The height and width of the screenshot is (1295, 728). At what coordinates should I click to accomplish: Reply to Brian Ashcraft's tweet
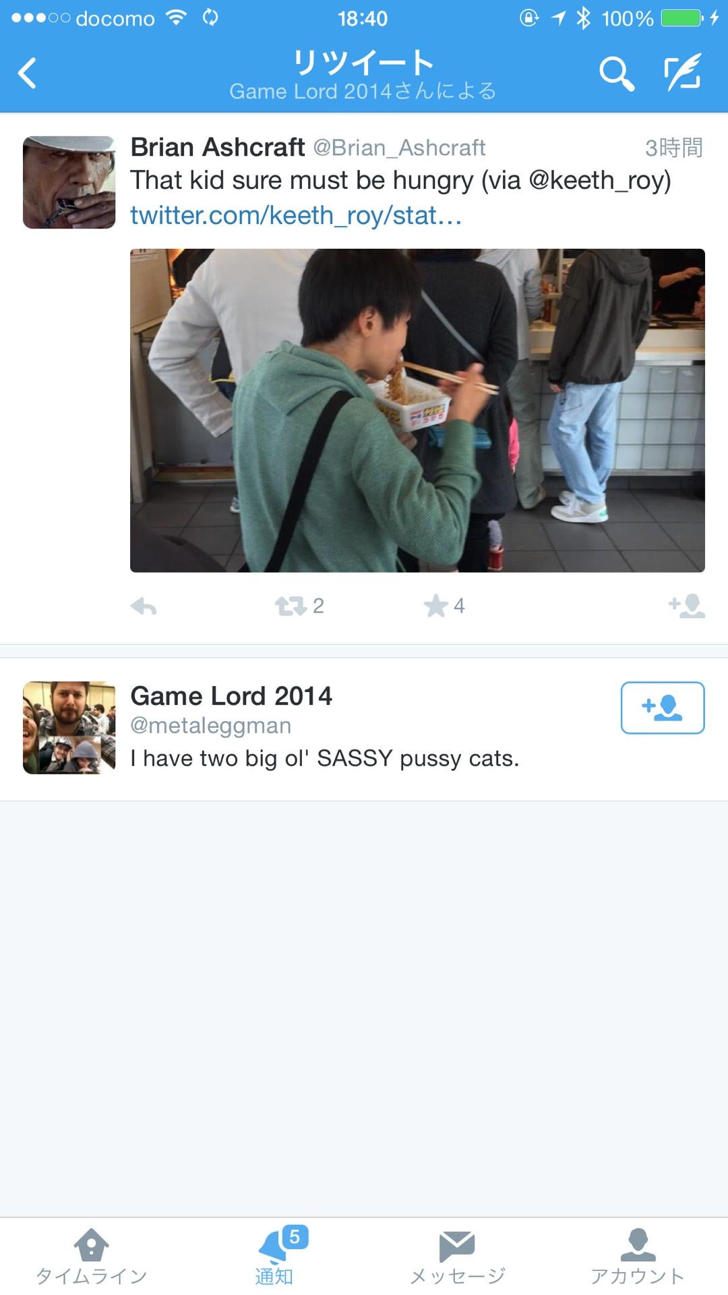pos(144,606)
